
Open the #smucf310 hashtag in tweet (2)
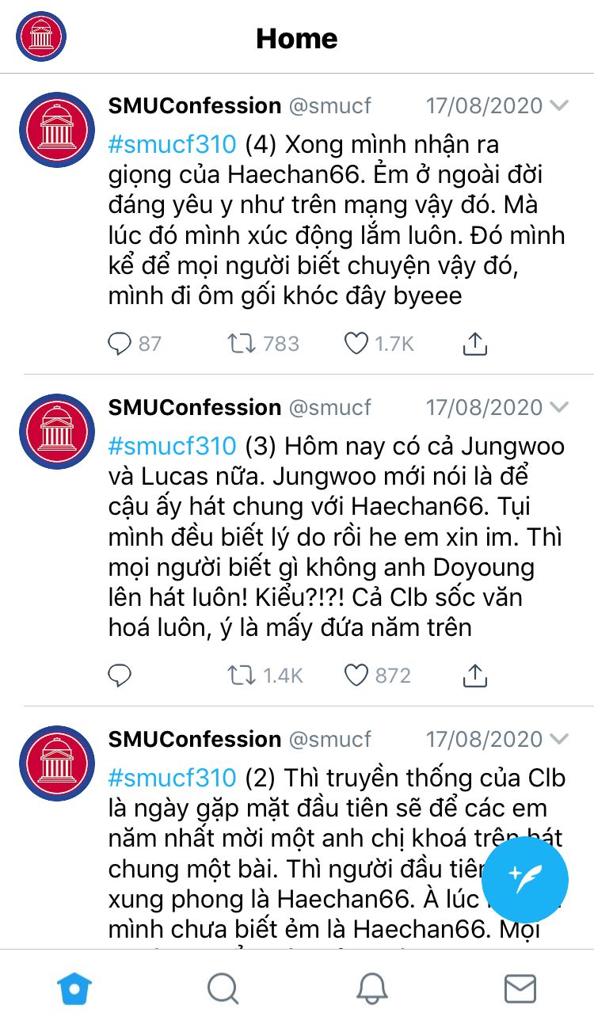click(172, 778)
